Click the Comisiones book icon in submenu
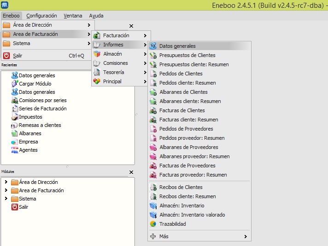Screen dimensions: 328x246 point(97,63)
